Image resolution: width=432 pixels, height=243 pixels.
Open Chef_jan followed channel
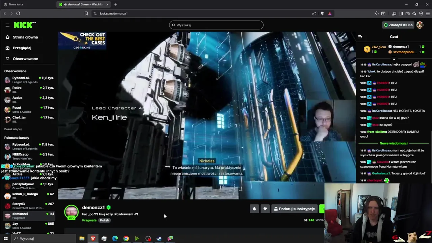point(29,119)
